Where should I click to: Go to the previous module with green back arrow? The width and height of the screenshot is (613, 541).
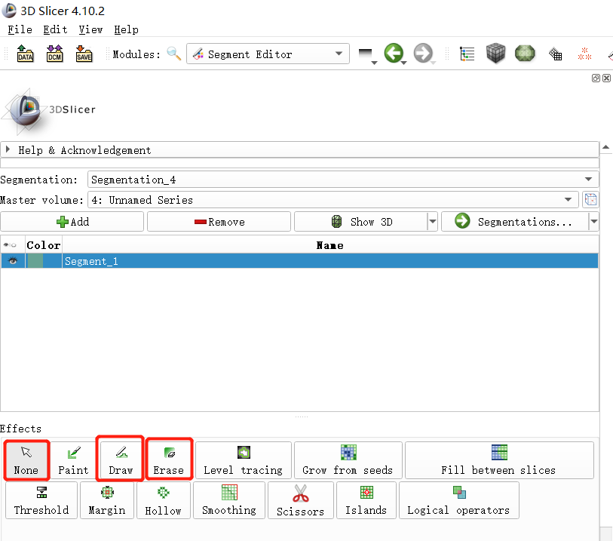click(x=394, y=54)
